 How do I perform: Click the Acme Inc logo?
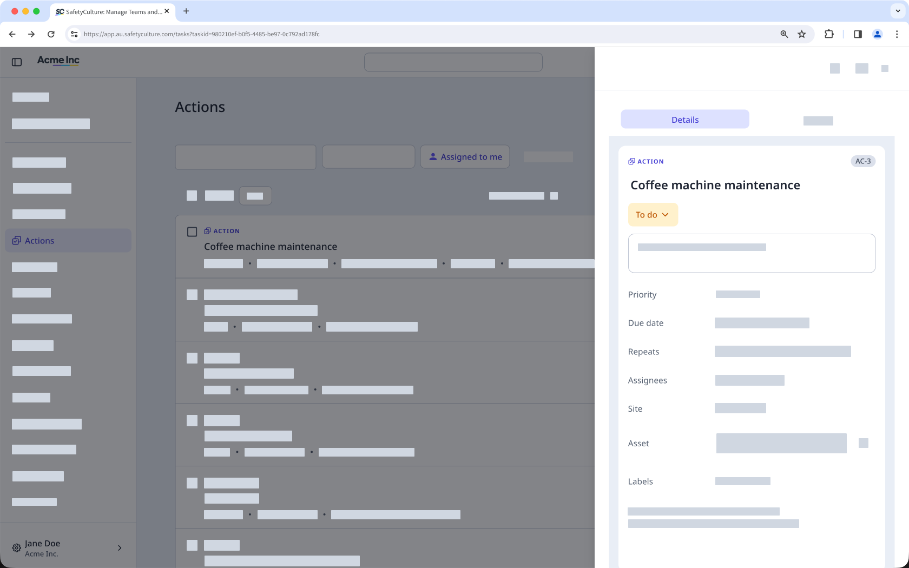tap(58, 61)
